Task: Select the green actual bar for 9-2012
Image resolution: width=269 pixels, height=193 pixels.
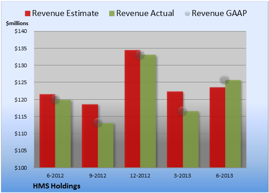Action: pos(106,145)
